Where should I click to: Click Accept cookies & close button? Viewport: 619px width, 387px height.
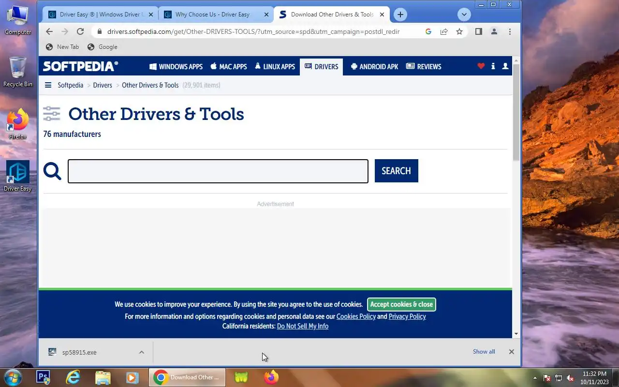[401, 304]
